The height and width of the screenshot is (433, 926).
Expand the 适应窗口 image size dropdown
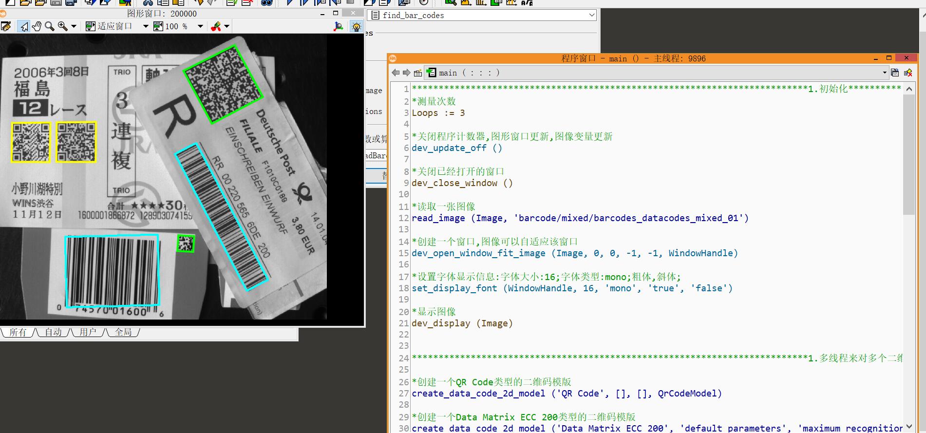[145, 26]
